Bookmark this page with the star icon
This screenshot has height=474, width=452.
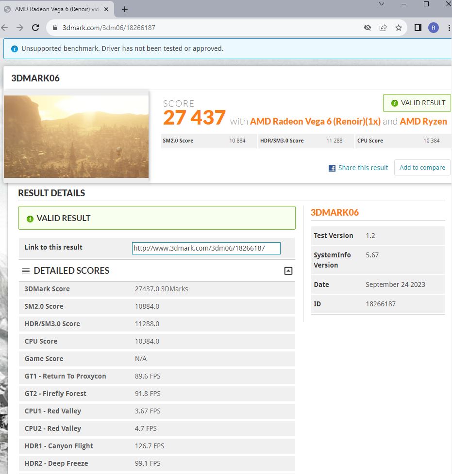tap(399, 28)
